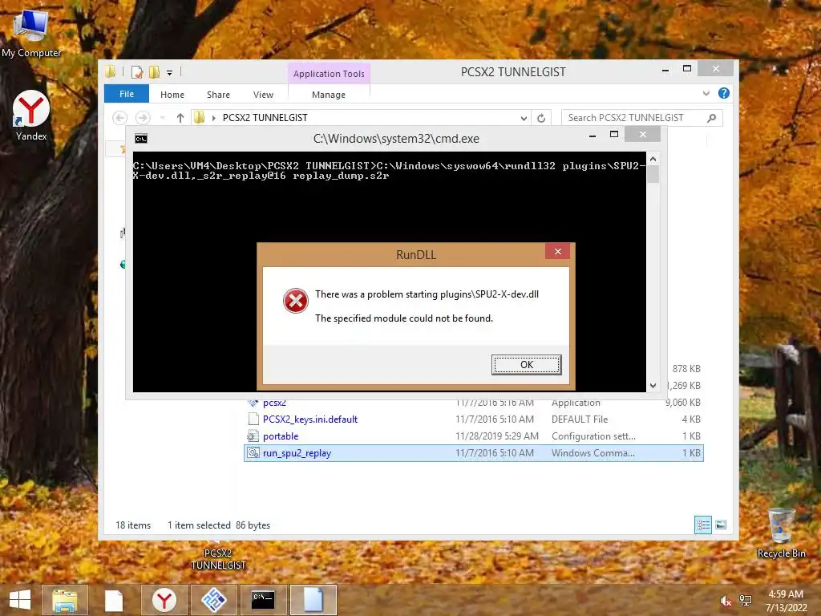Open the recent locations dropdown arrow
The width and height of the screenshot is (821, 616).
point(162,118)
